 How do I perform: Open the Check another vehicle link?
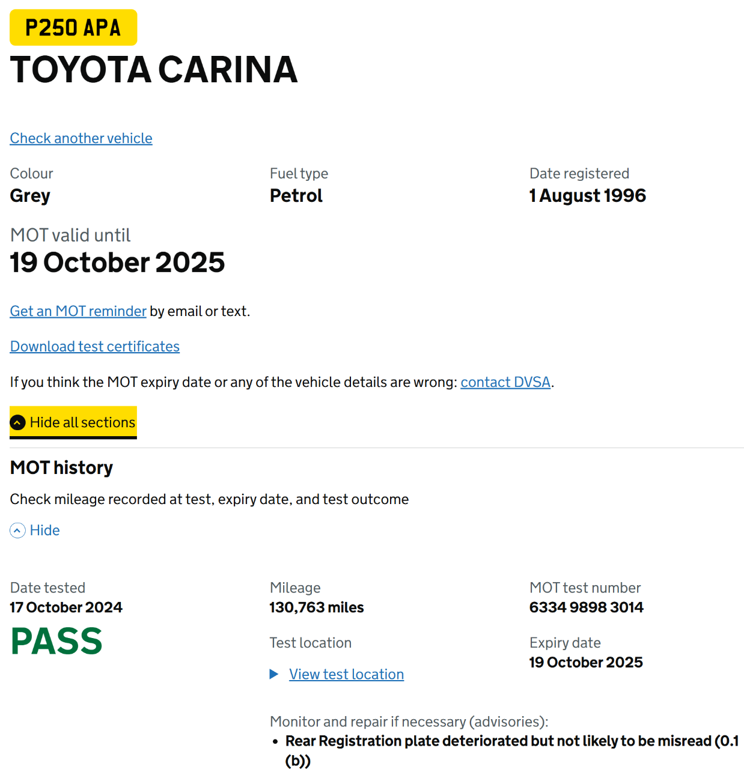(x=81, y=138)
